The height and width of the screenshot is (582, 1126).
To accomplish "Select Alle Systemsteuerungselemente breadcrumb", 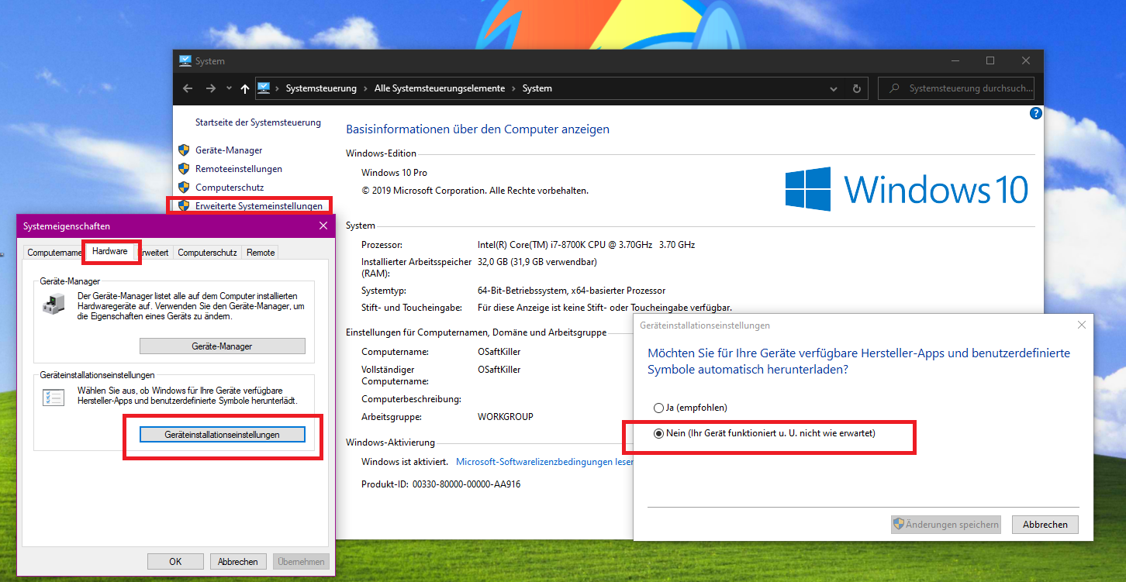I will (x=440, y=88).
